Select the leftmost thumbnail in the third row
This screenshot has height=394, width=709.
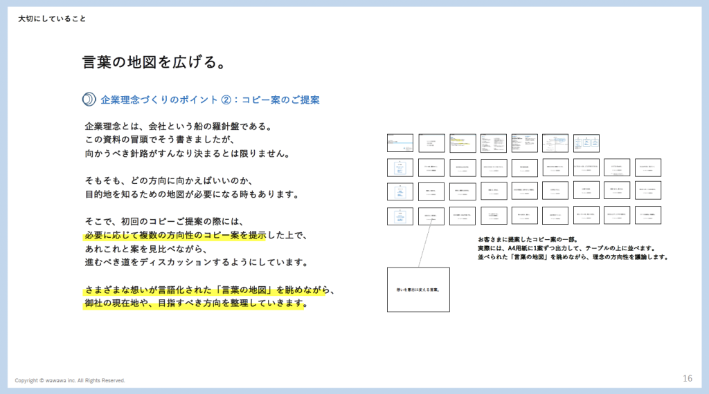click(400, 191)
